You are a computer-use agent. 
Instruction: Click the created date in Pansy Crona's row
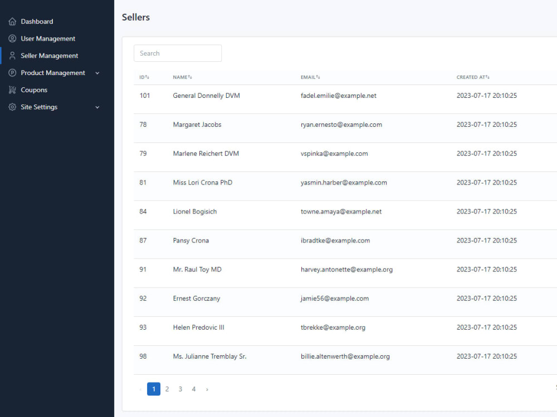coord(487,240)
